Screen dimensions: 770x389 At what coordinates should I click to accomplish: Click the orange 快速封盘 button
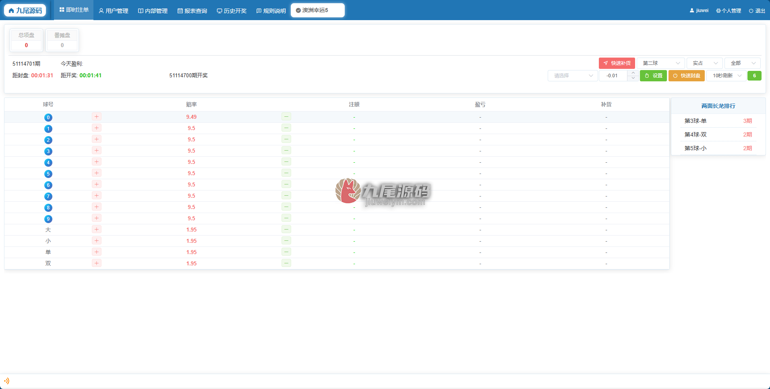686,76
